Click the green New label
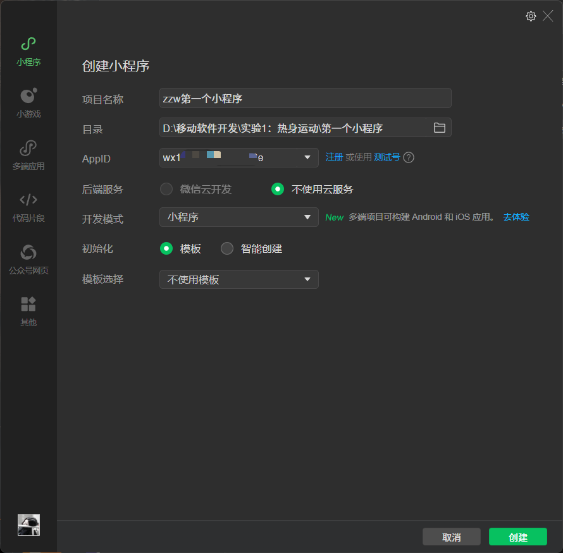 [334, 217]
